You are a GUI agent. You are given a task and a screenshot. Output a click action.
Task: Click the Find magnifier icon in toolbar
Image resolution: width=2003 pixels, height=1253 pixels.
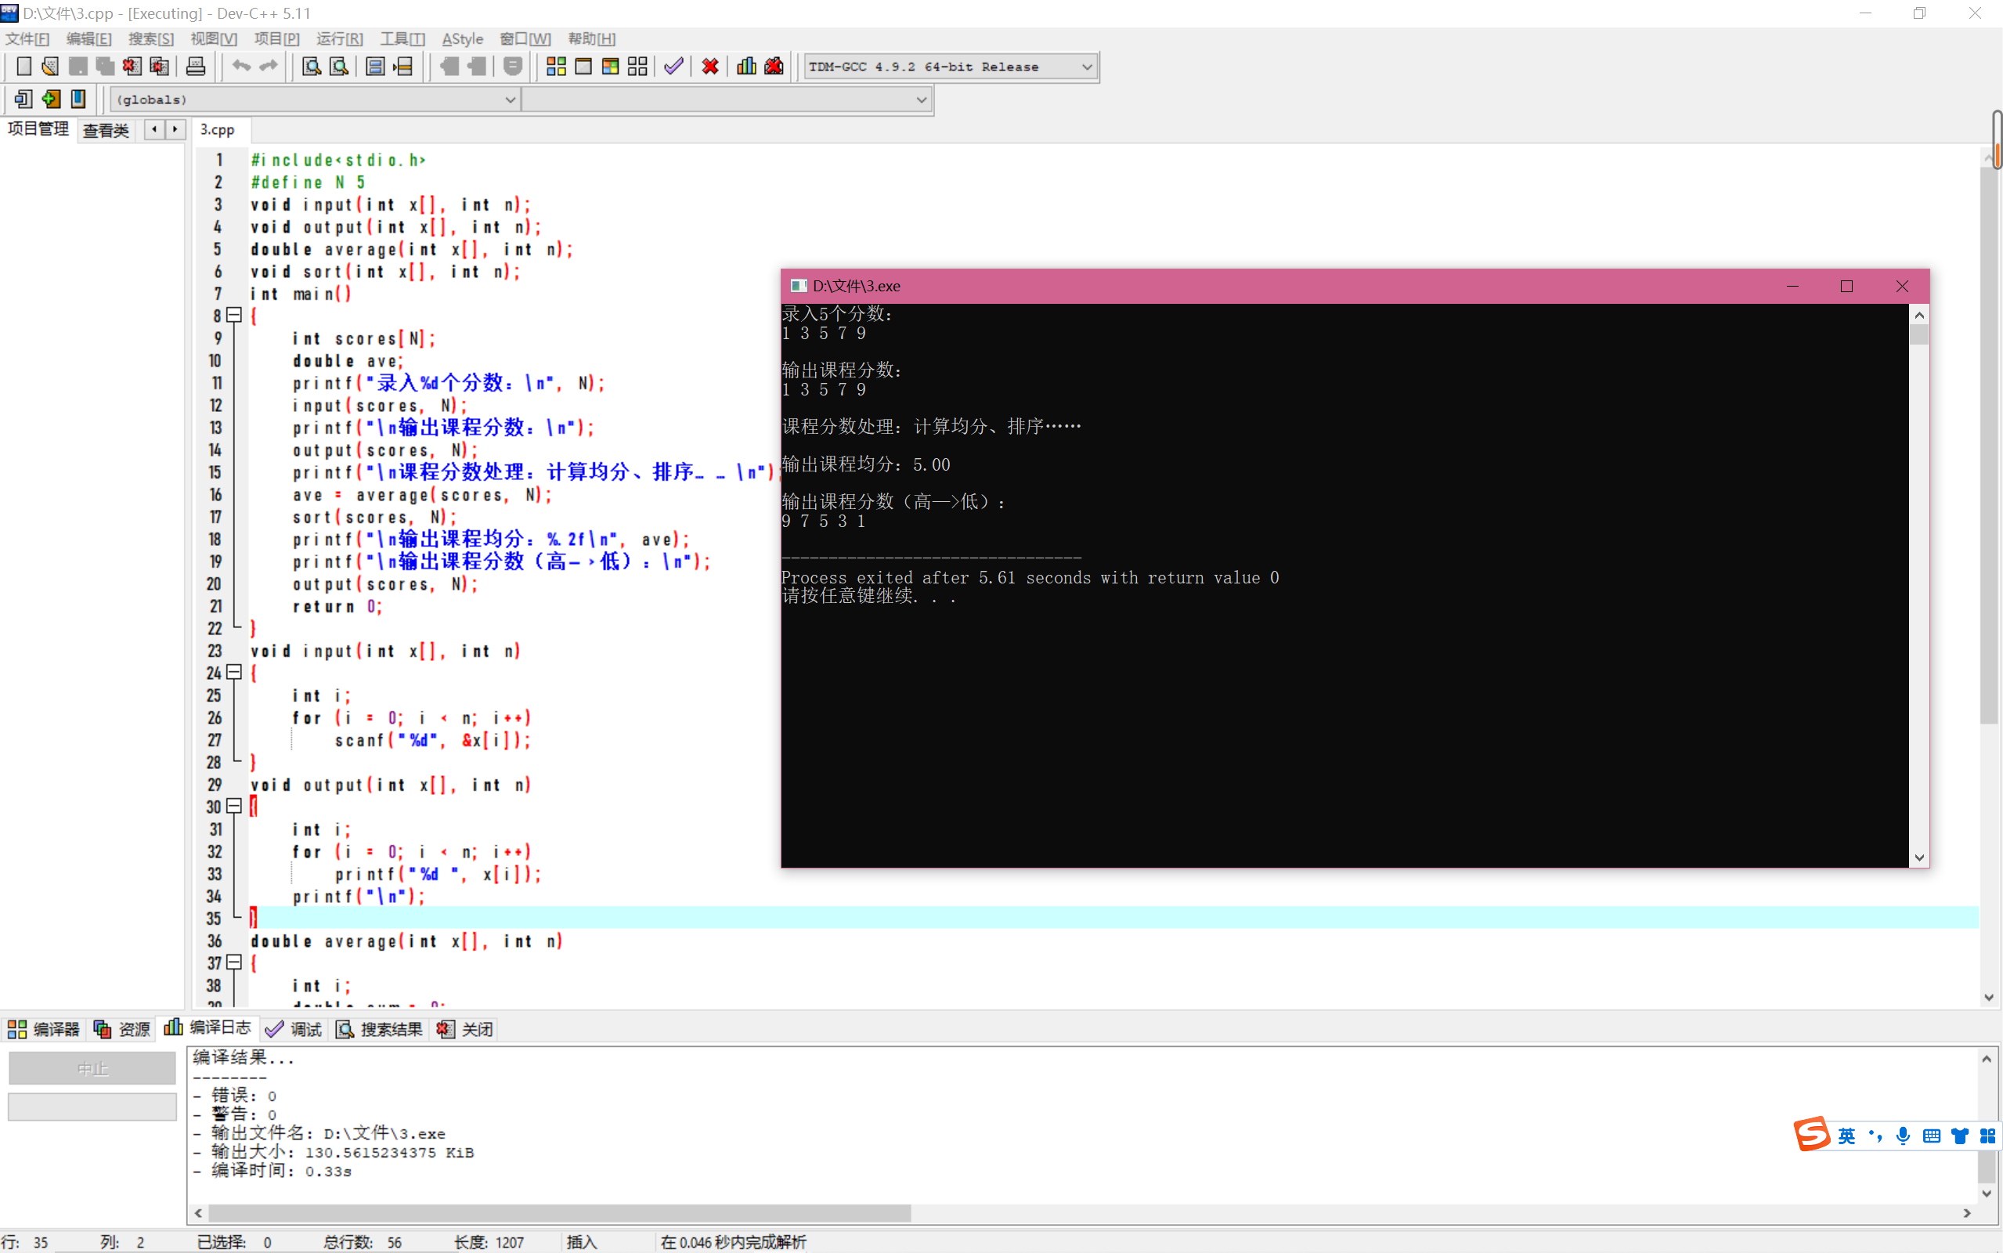(312, 67)
